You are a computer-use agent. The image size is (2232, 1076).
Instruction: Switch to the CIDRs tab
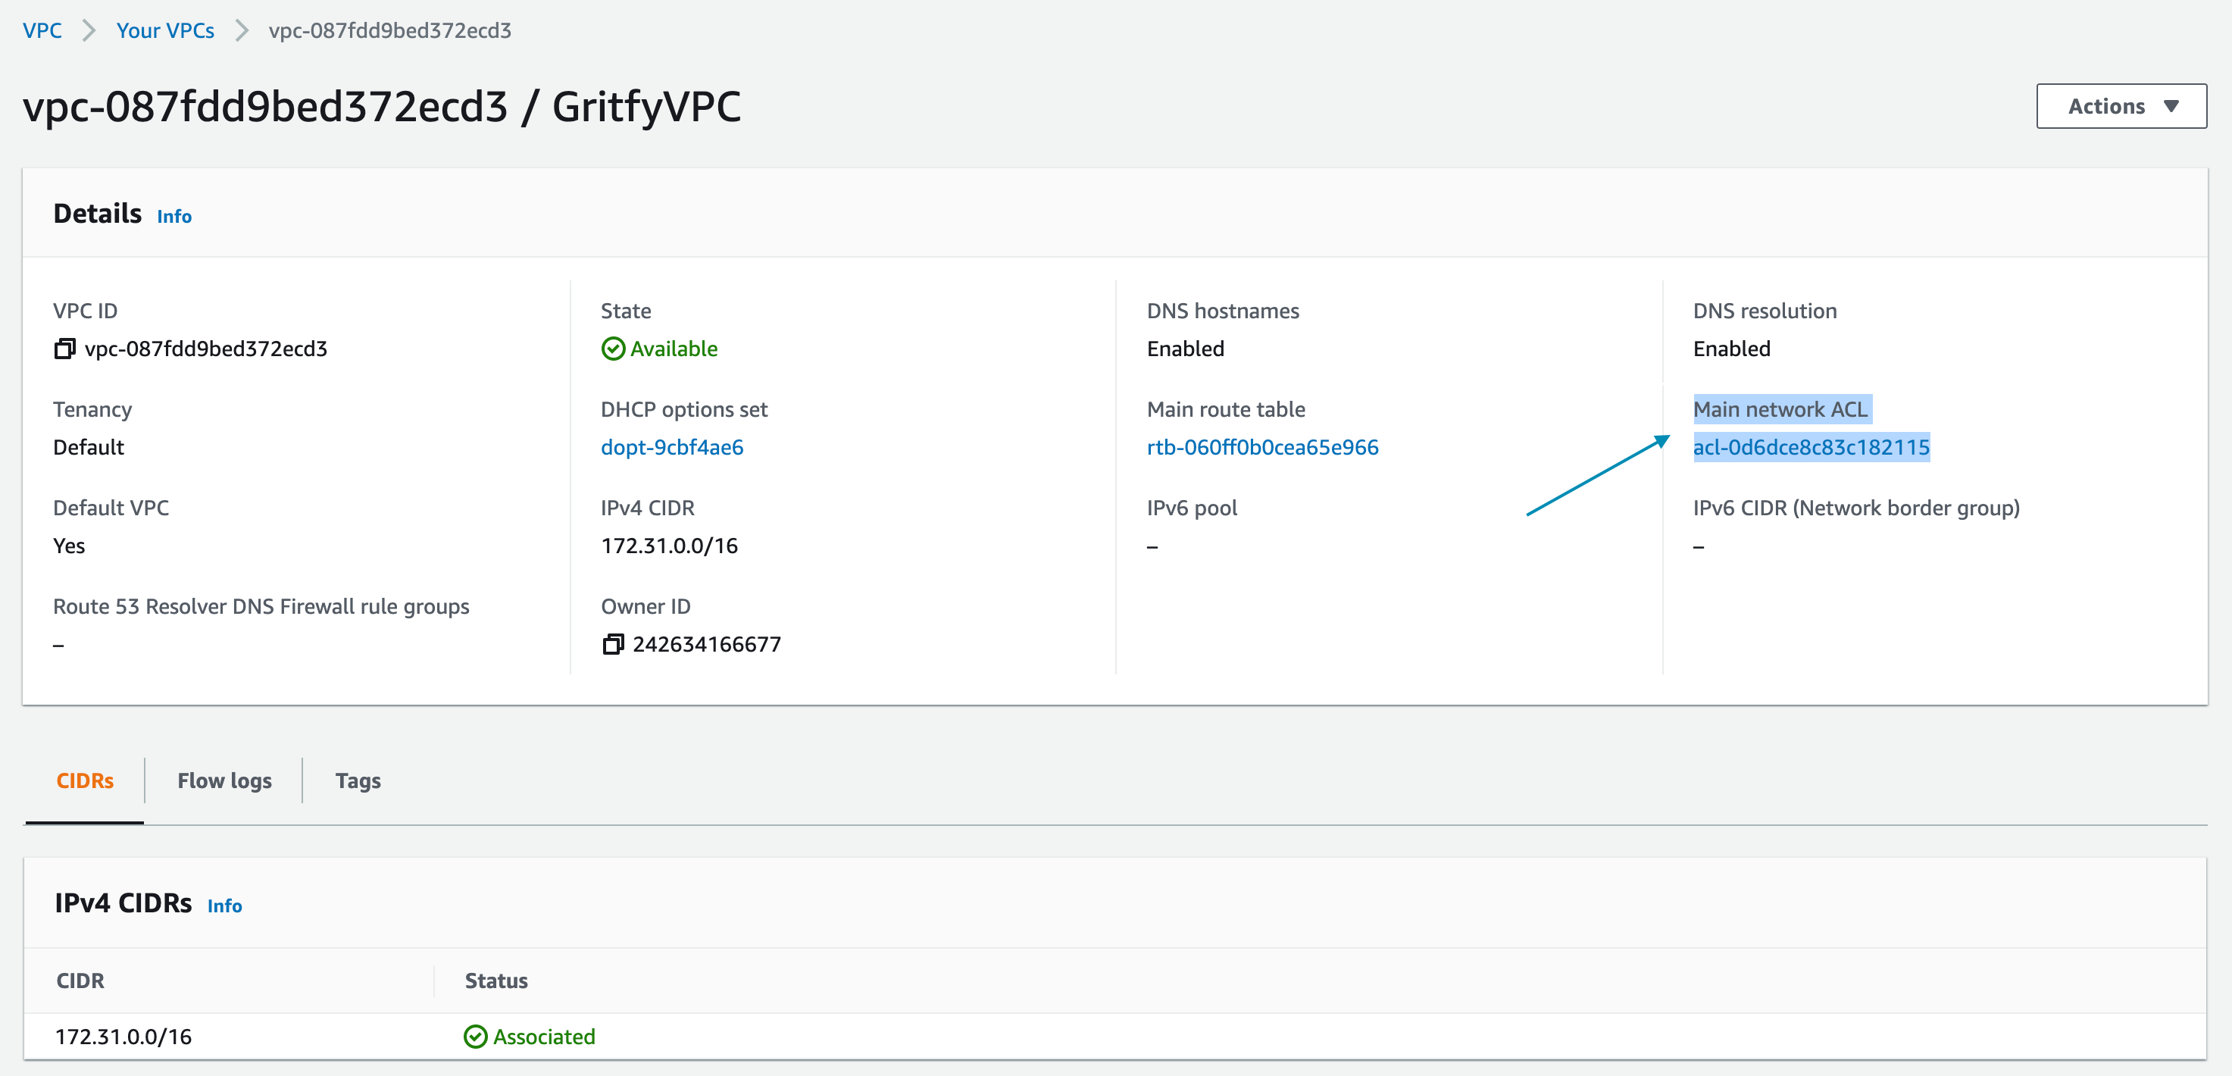pos(85,780)
